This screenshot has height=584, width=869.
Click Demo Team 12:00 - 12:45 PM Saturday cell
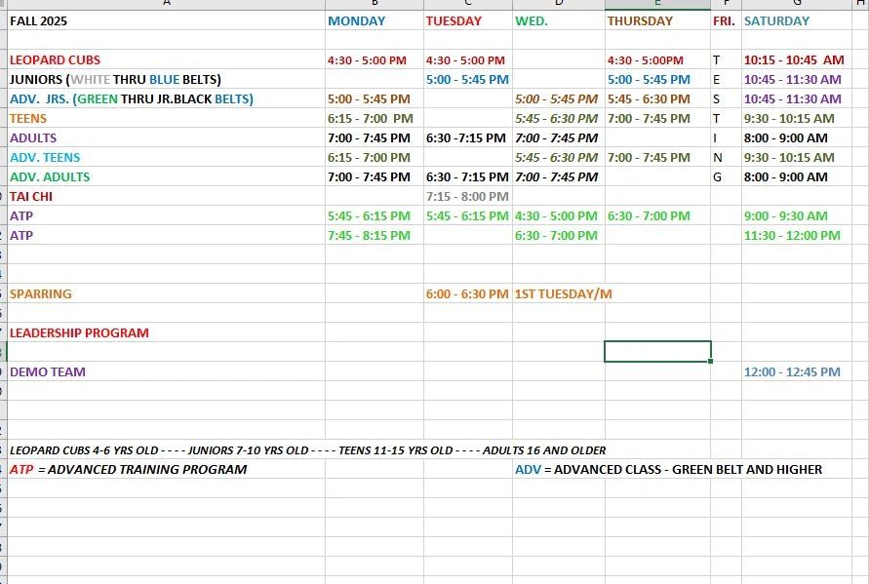pos(791,371)
